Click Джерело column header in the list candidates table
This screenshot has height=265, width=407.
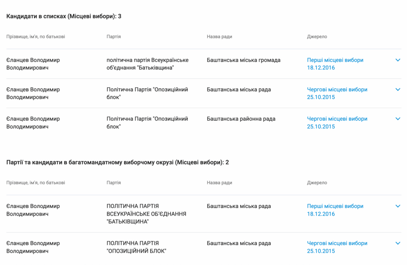[x=317, y=36]
